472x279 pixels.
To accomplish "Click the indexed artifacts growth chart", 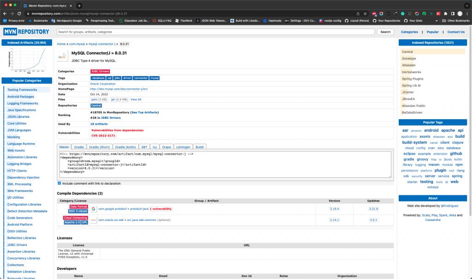I will coord(27,60).
